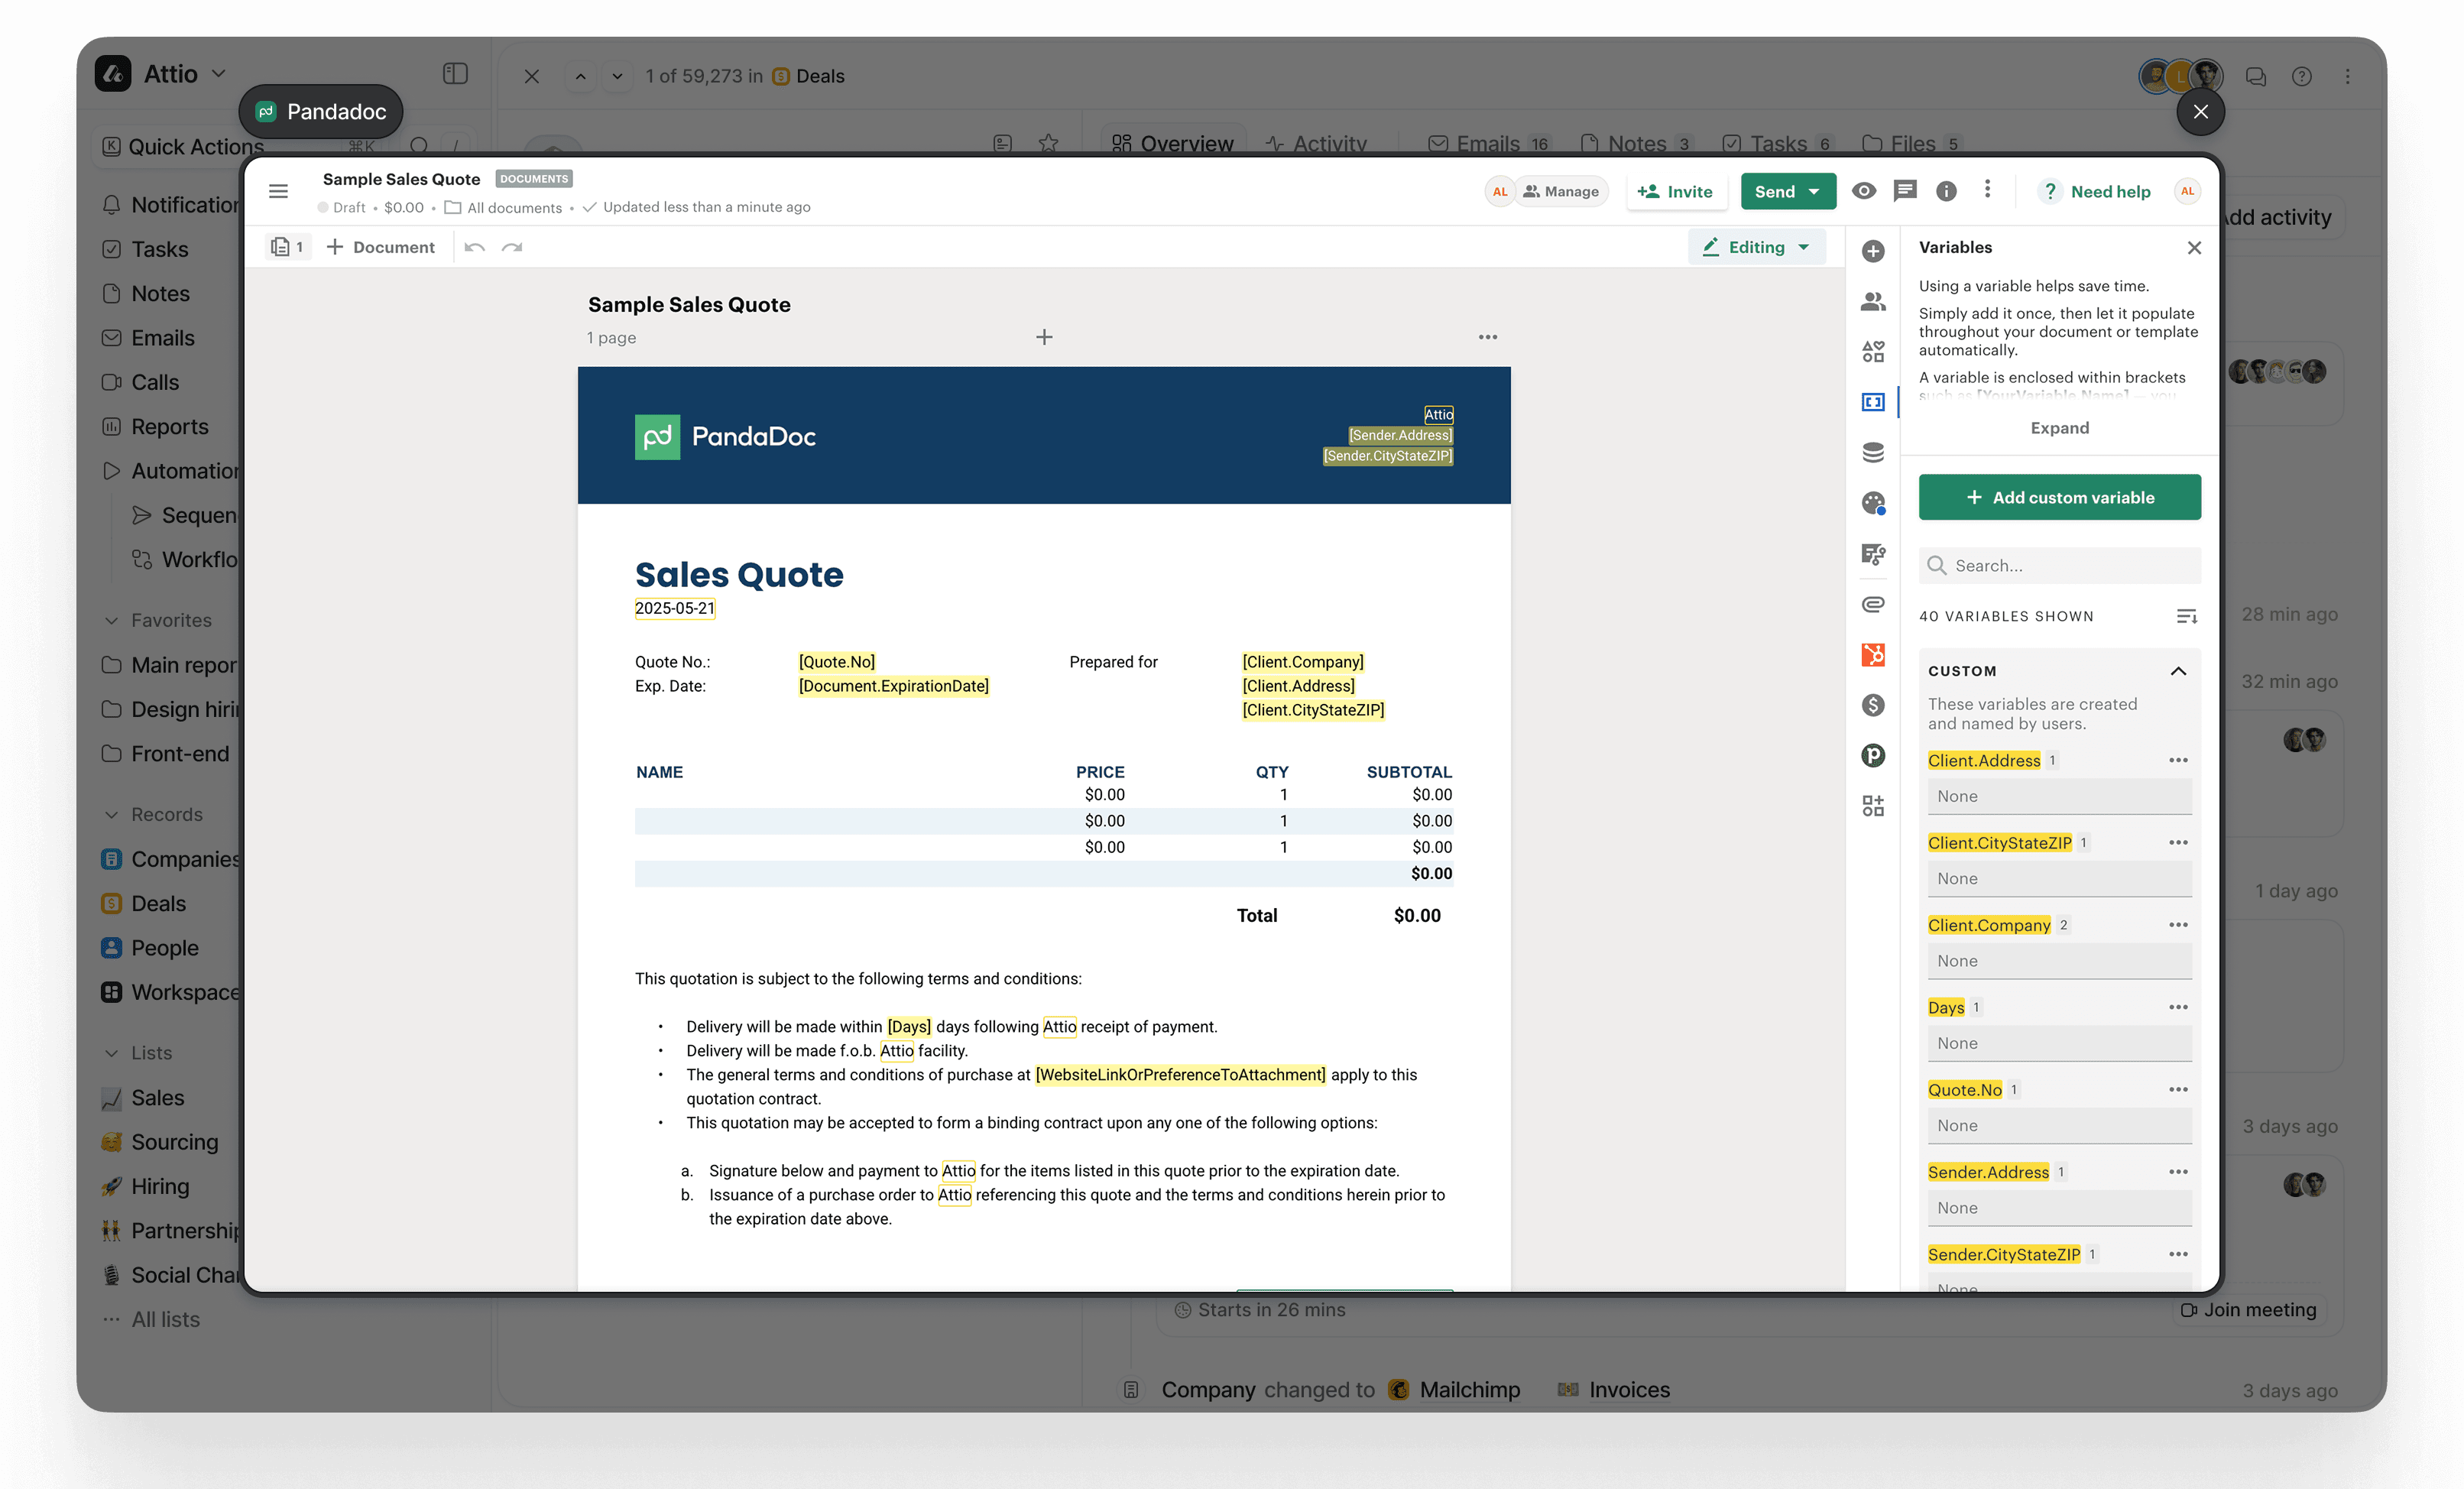This screenshot has height=1489, width=2464.
Task: Open the design palette icon
Action: point(1873,503)
